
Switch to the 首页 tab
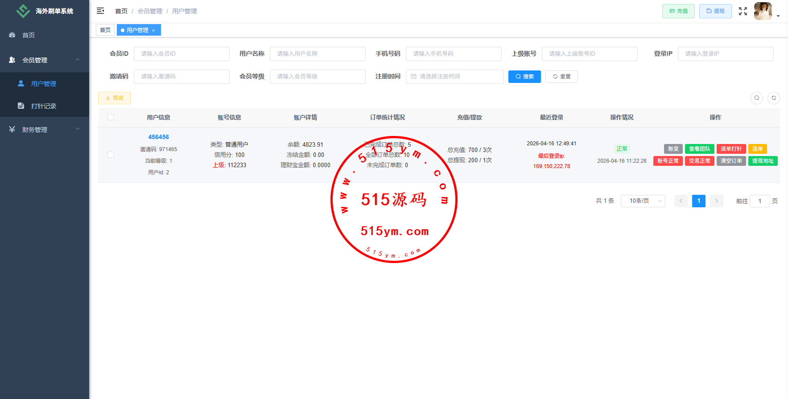[x=105, y=30]
